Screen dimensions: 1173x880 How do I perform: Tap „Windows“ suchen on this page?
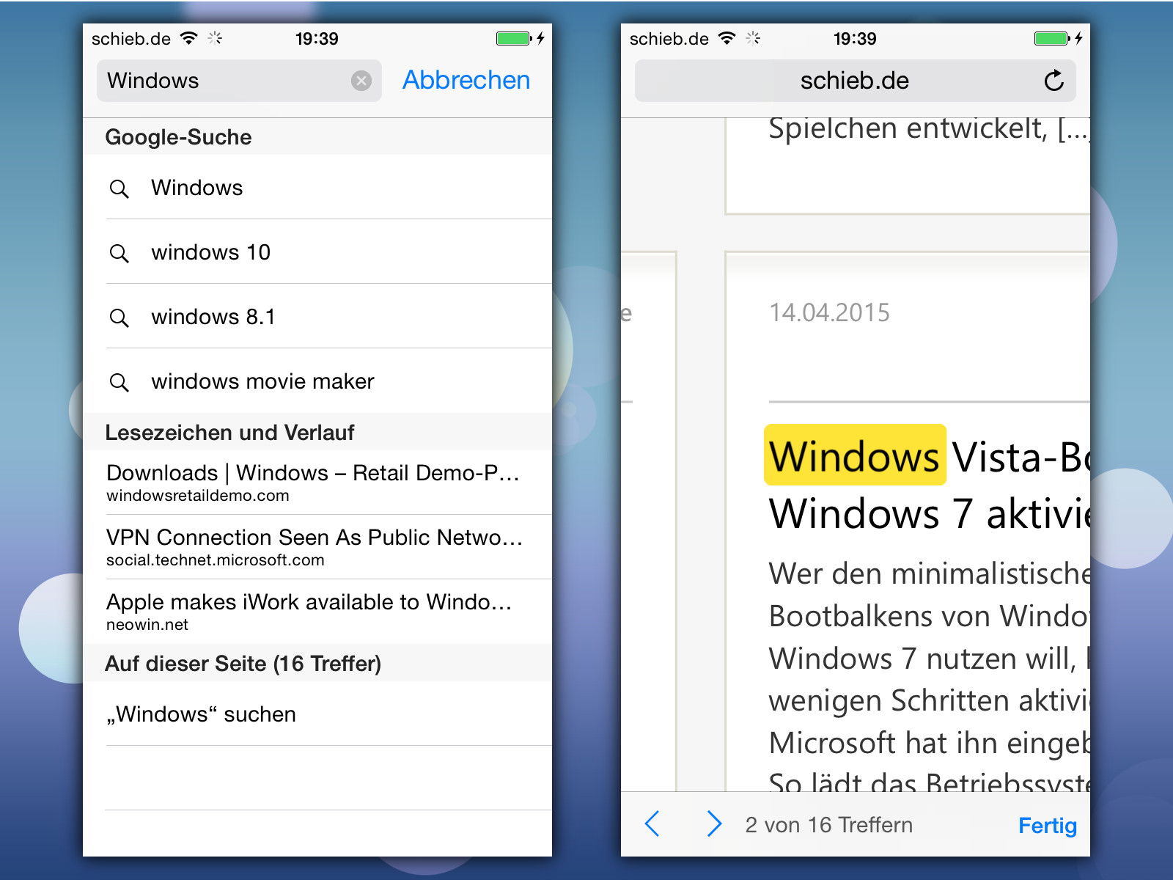pos(317,714)
